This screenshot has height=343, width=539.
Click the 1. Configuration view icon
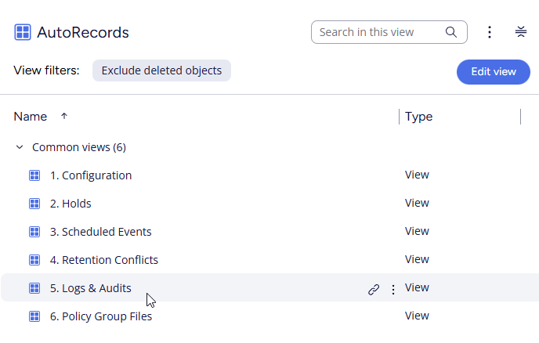[x=34, y=175]
